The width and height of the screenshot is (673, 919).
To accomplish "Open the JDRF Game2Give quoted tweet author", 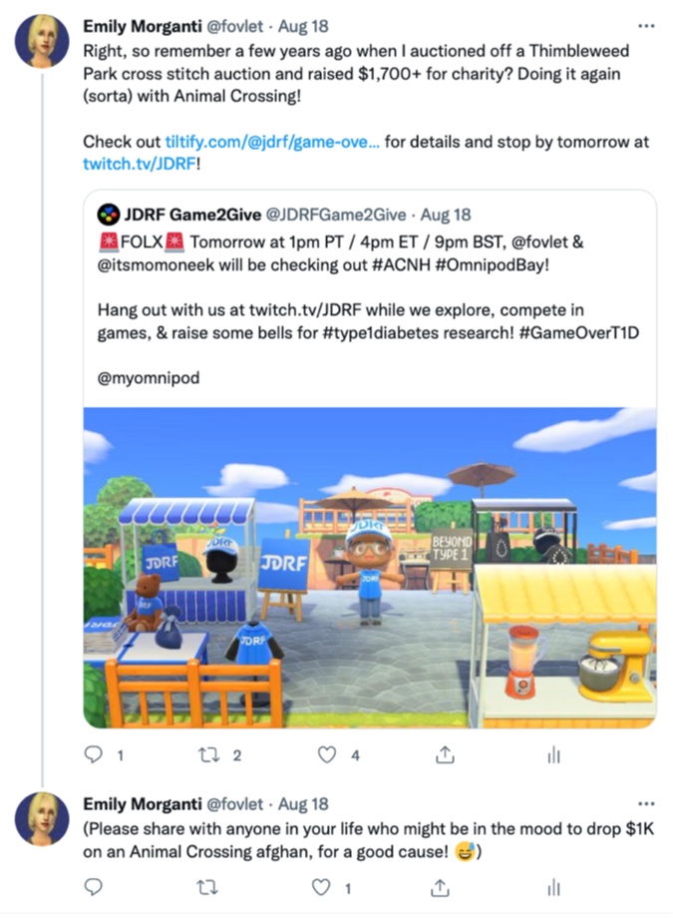I will pyautogui.click(x=192, y=215).
